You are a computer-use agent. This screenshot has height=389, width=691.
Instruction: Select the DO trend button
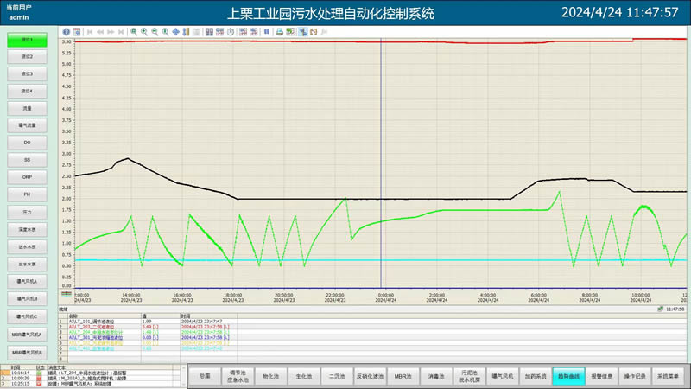27,143
